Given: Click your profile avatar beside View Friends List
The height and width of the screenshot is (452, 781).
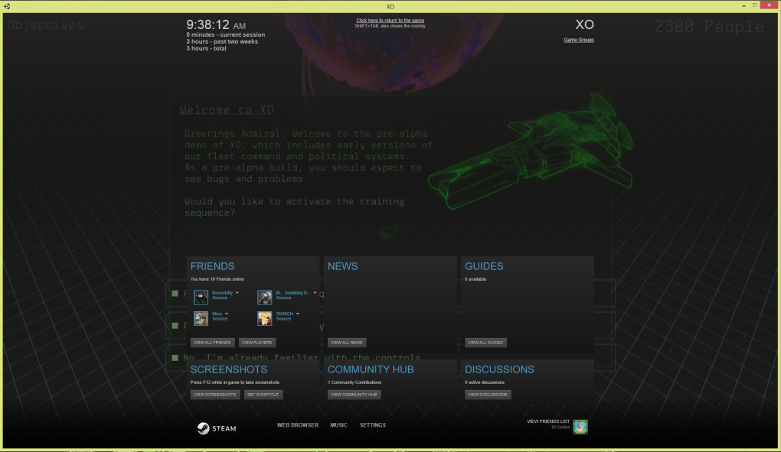Looking at the screenshot, I should [x=580, y=427].
